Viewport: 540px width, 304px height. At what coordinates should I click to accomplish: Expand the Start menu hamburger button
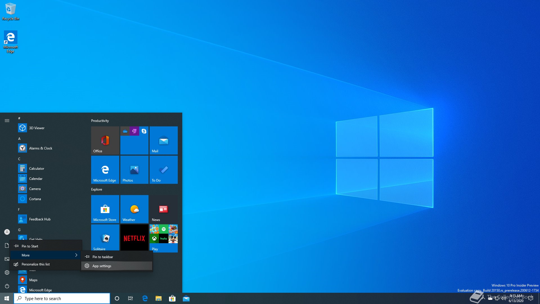tap(7, 121)
